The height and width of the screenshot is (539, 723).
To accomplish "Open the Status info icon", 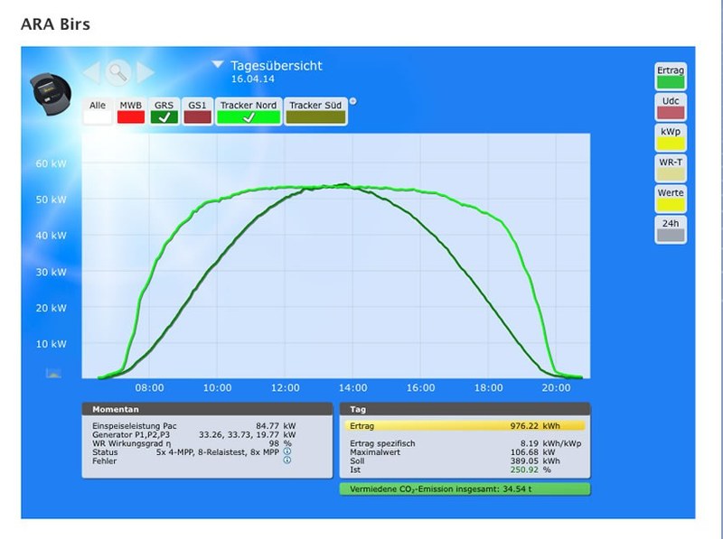I will coord(286,451).
